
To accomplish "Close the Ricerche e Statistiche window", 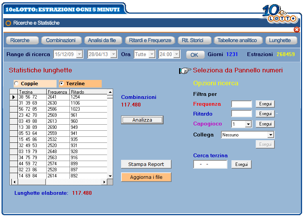I will click(297, 30).
